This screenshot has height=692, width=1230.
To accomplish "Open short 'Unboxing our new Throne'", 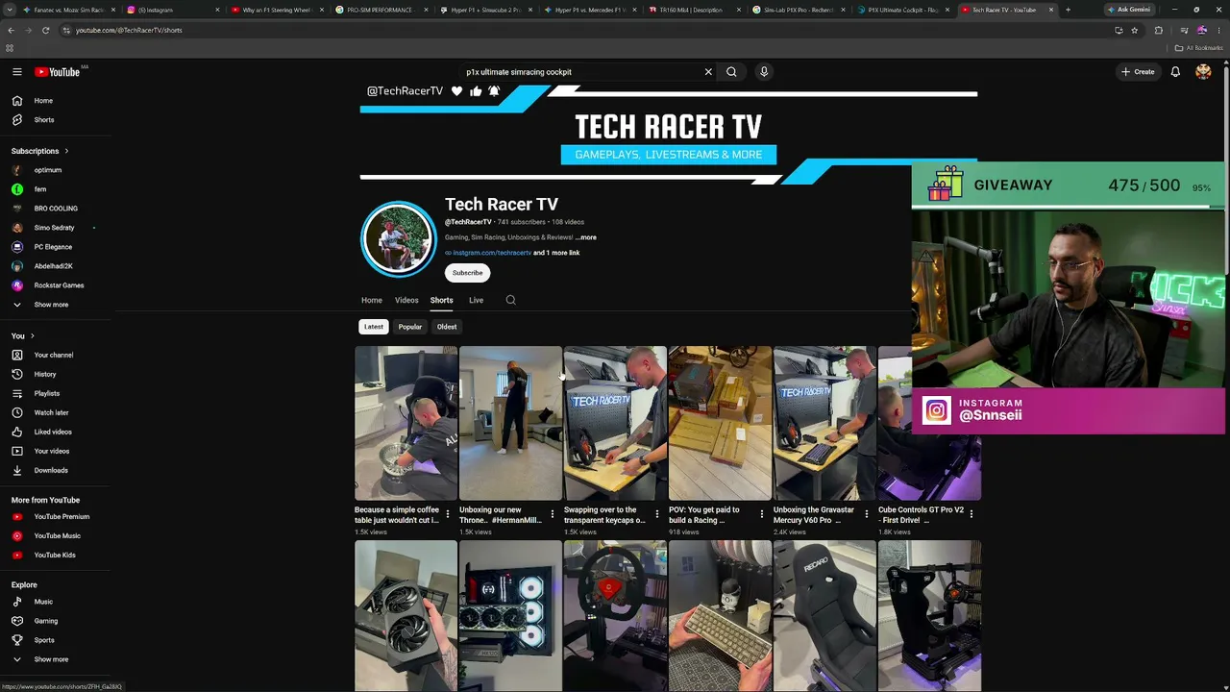I will pyautogui.click(x=510, y=423).
